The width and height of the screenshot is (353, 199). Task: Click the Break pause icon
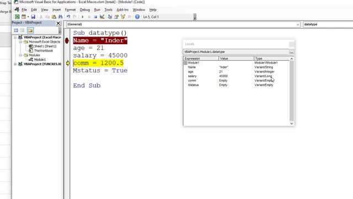(x=89, y=17)
